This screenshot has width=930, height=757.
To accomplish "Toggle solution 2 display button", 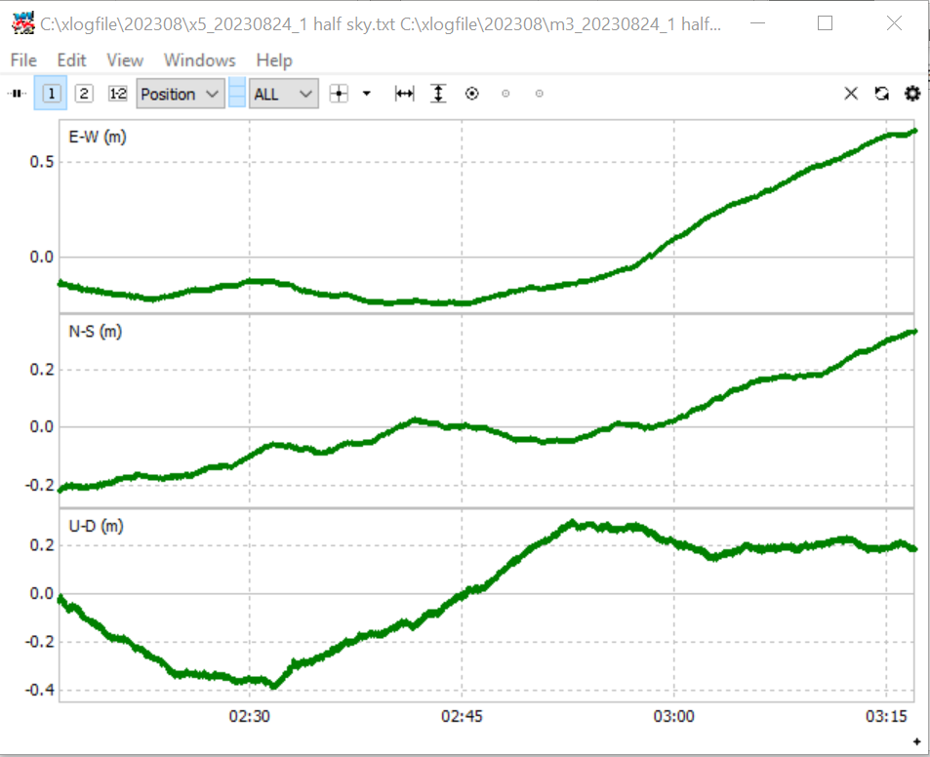I will click(x=84, y=94).
